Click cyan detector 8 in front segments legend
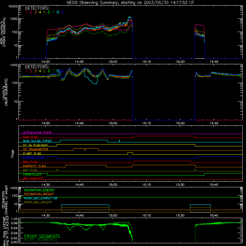Viewport: 246px width, 246px height. pos(58,12)
